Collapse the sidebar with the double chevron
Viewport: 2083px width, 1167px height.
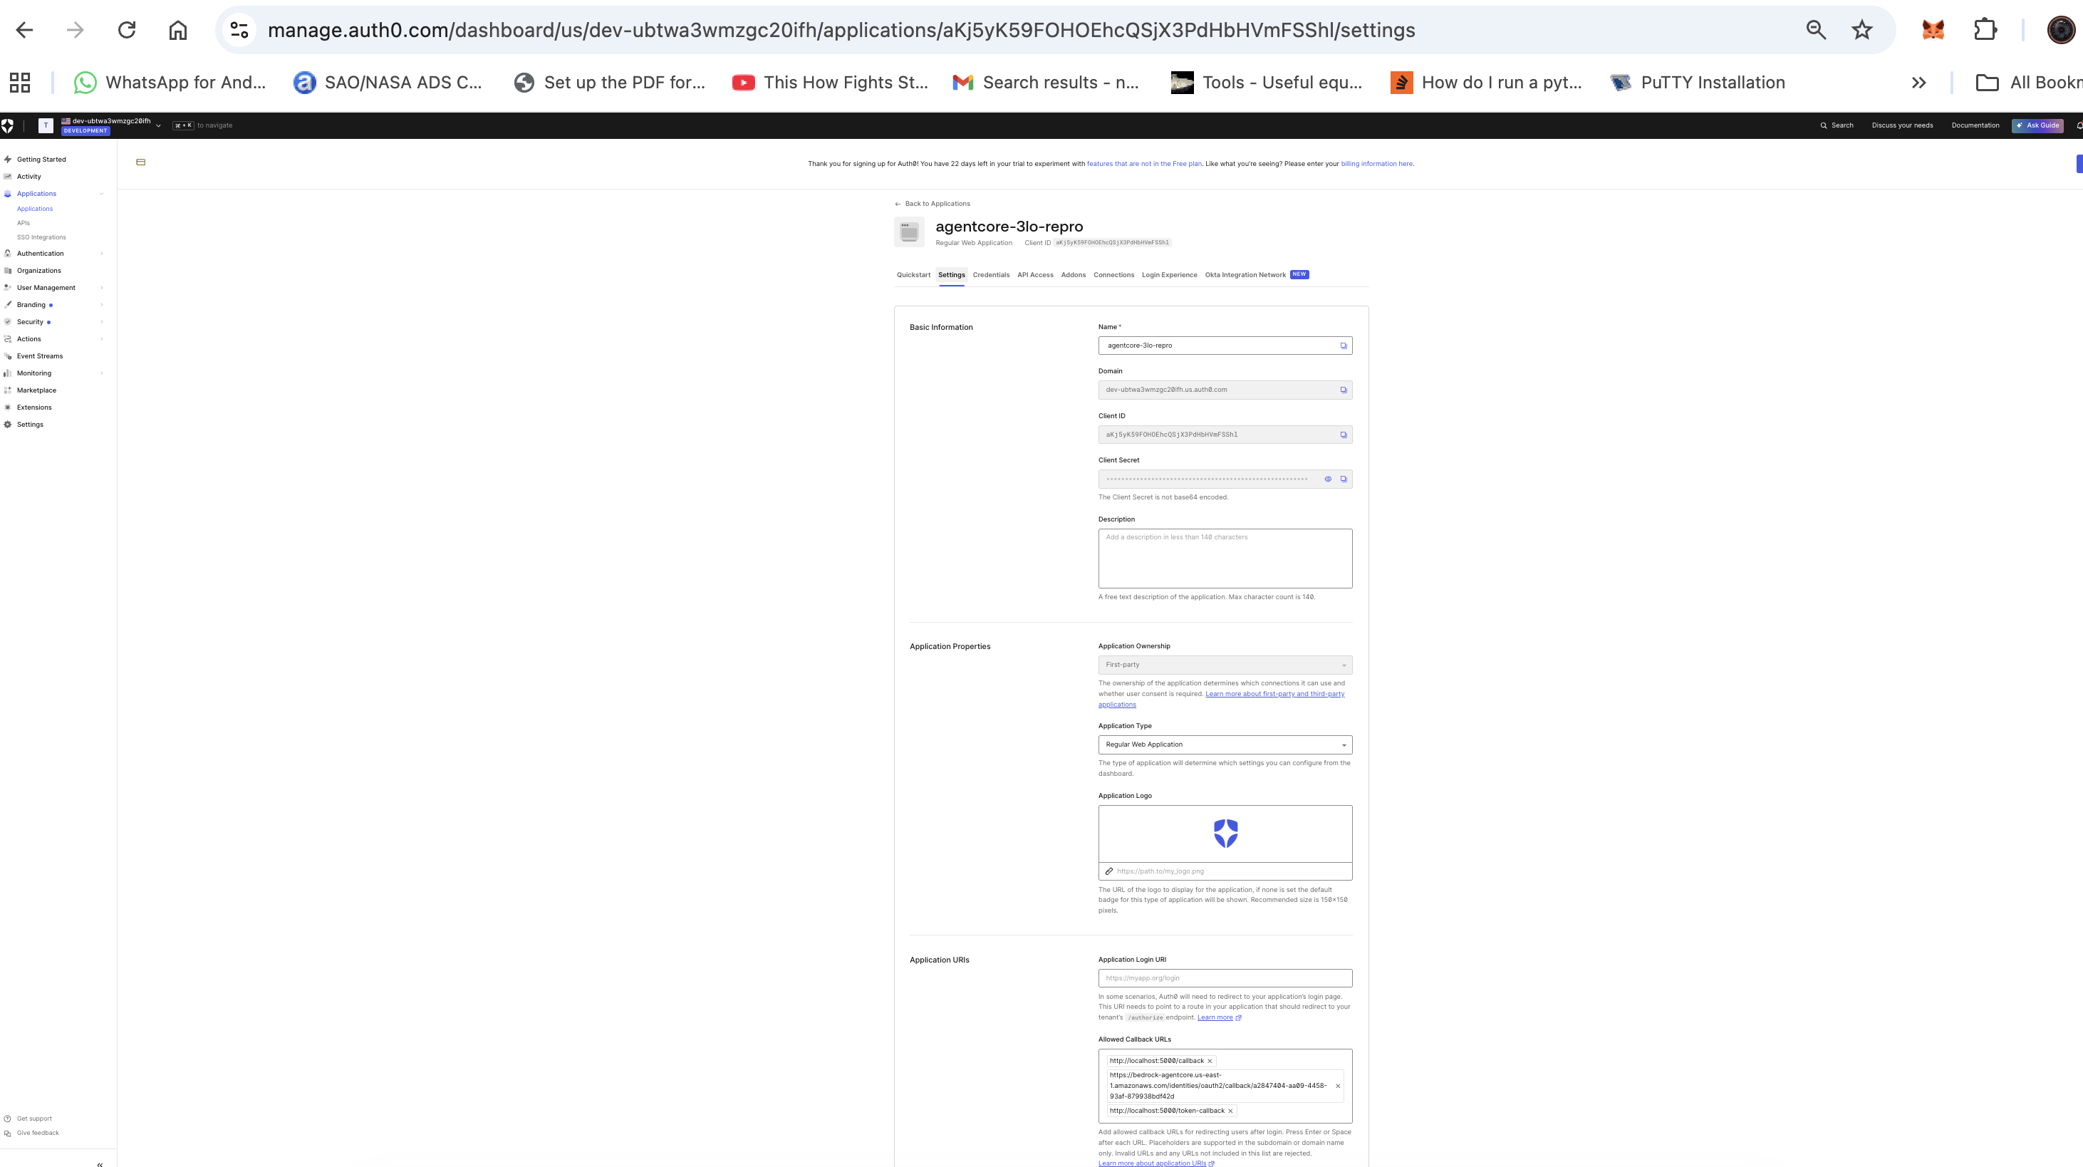tap(100, 1165)
